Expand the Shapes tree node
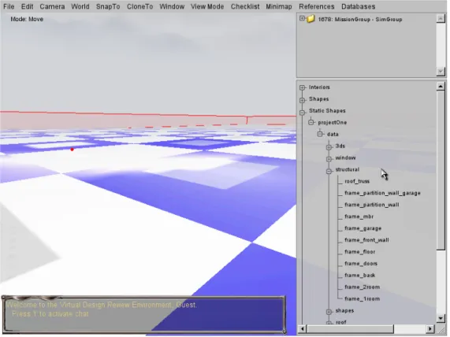The width and height of the screenshot is (450, 337). [302, 100]
